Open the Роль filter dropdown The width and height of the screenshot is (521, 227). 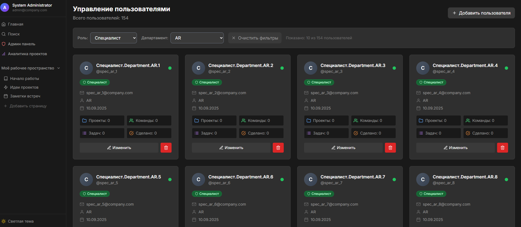pyautogui.click(x=114, y=38)
